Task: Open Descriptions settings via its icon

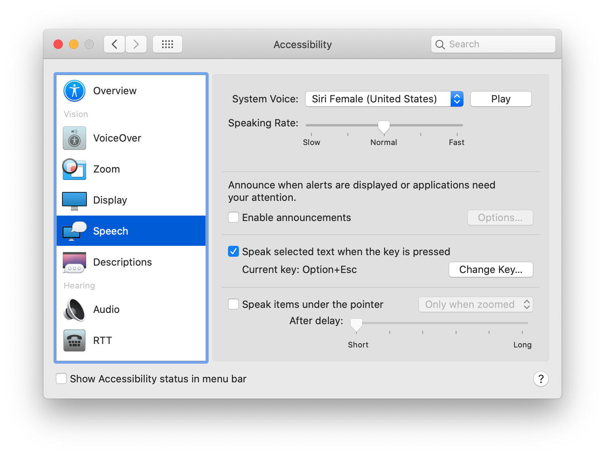Action: [74, 262]
